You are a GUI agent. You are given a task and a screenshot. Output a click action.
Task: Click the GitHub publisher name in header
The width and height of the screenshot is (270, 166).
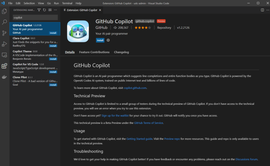click(101, 28)
